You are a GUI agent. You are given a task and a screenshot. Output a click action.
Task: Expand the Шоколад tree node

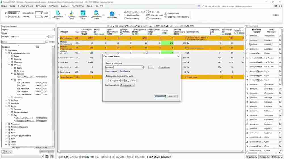click(9, 97)
